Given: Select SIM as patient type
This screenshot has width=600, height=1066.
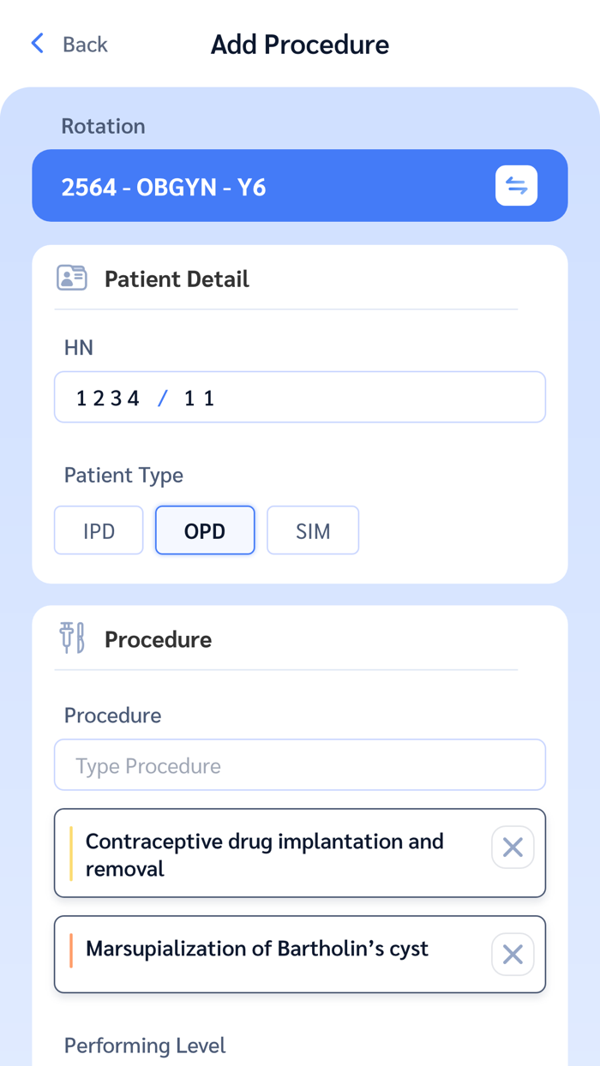Looking at the screenshot, I should 312,530.
